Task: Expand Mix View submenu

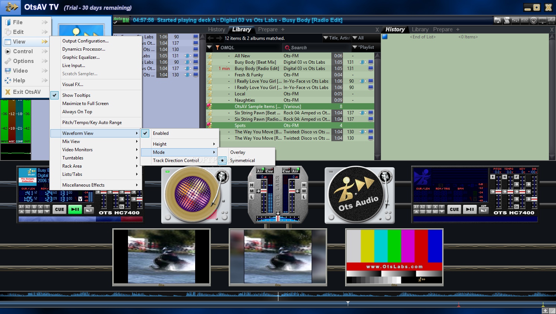Action: pos(95,142)
